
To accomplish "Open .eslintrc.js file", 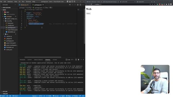I will click(9, 36).
